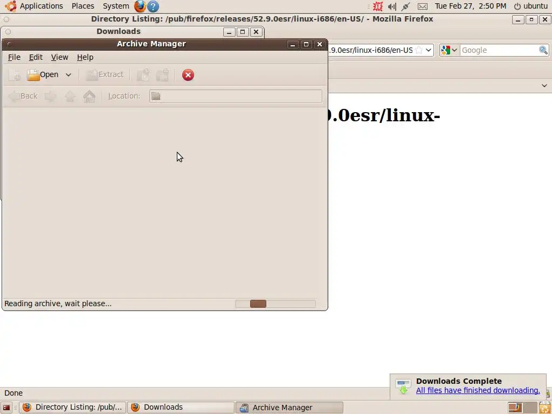Maximize the Downloads window
552x414 pixels.
point(242,32)
